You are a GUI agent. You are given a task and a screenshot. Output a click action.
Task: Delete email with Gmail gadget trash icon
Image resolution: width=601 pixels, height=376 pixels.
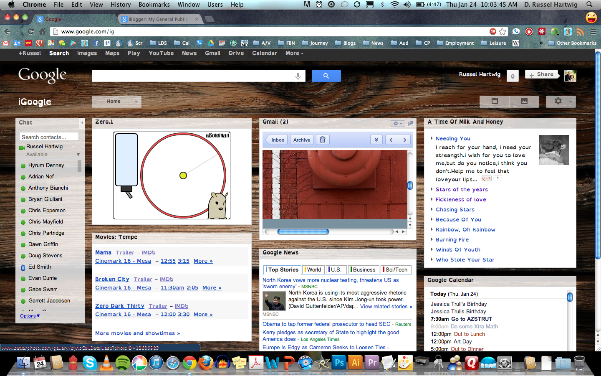[x=322, y=140]
